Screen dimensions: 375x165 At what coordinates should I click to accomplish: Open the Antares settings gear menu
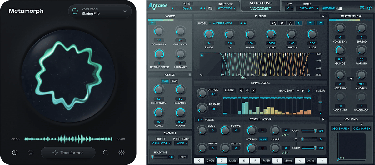coord(362,8)
